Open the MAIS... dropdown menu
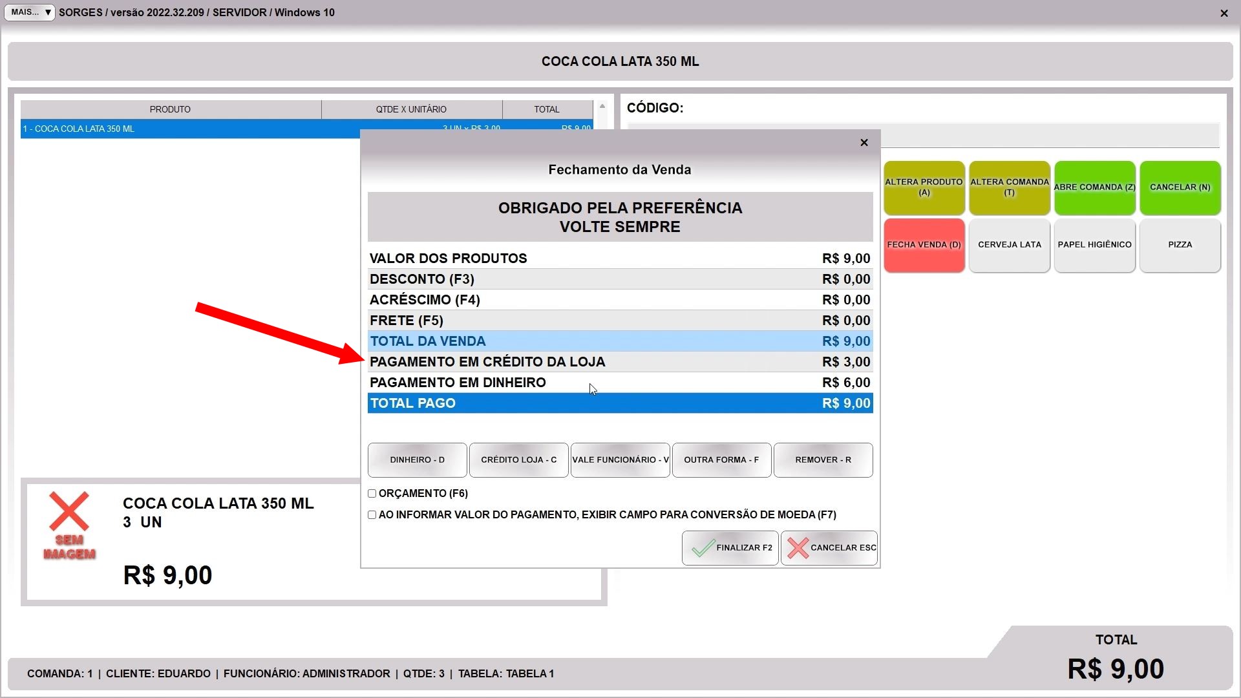Image resolution: width=1241 pixels, height=698 pixels. point(30,12)
